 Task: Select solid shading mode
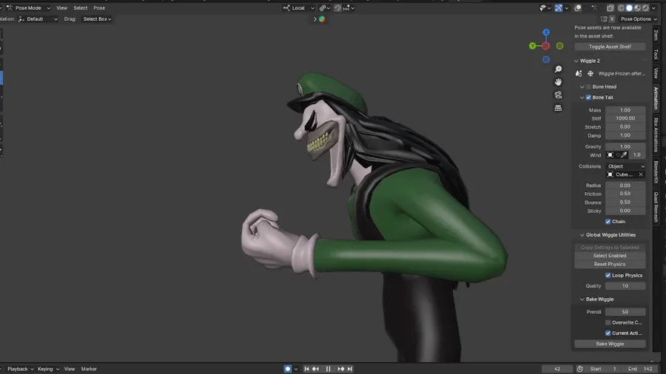point(629,8)
